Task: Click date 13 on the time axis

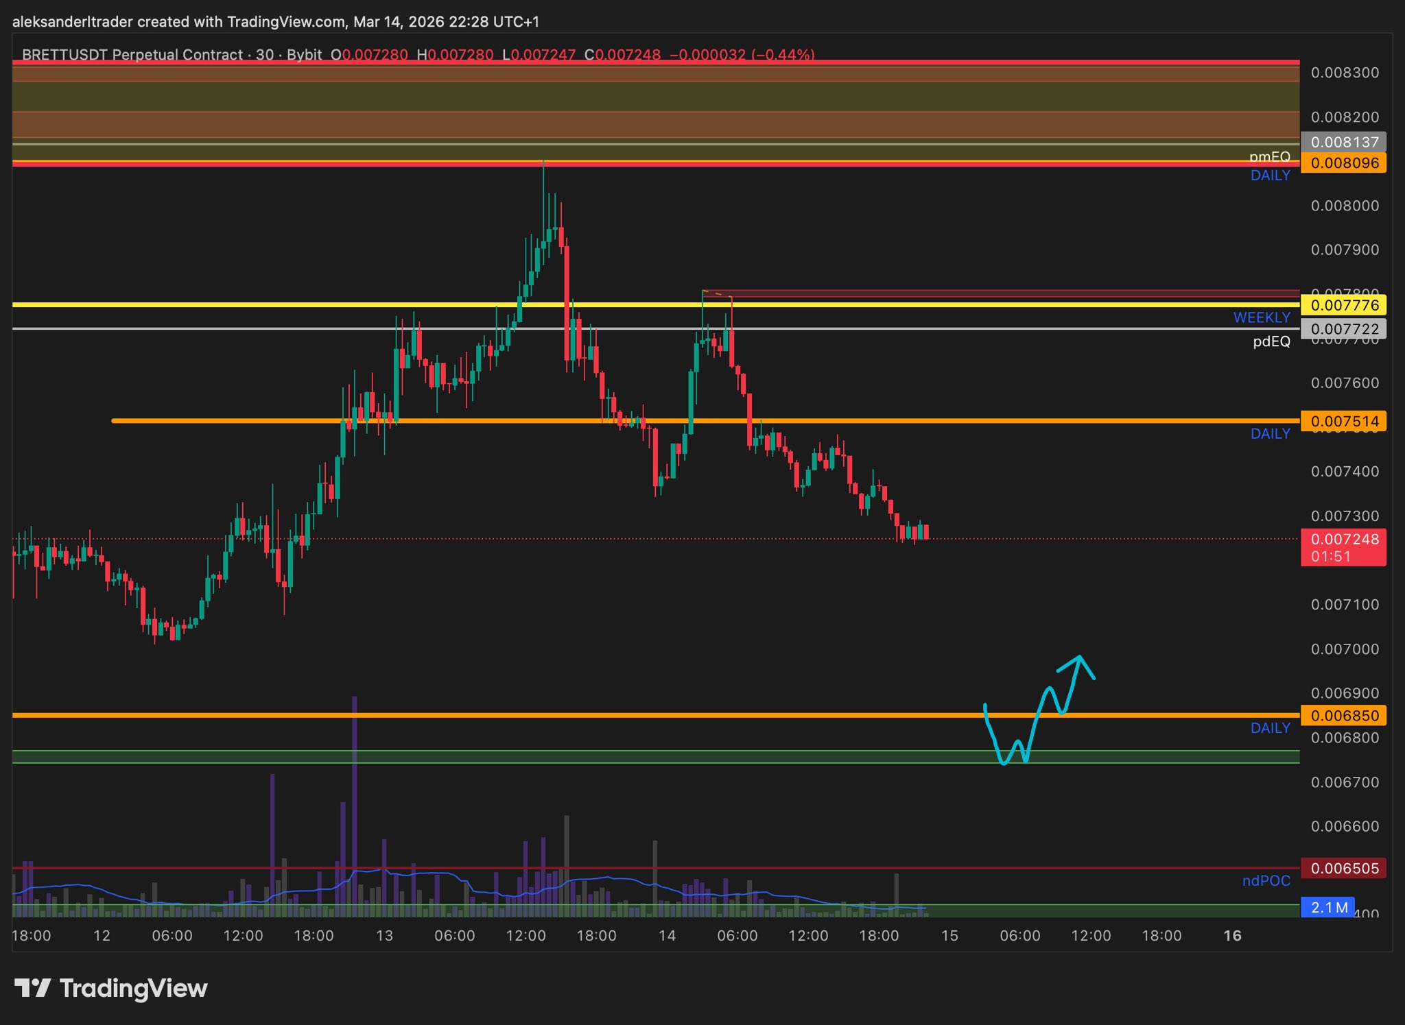Action: tap(384, 936)
